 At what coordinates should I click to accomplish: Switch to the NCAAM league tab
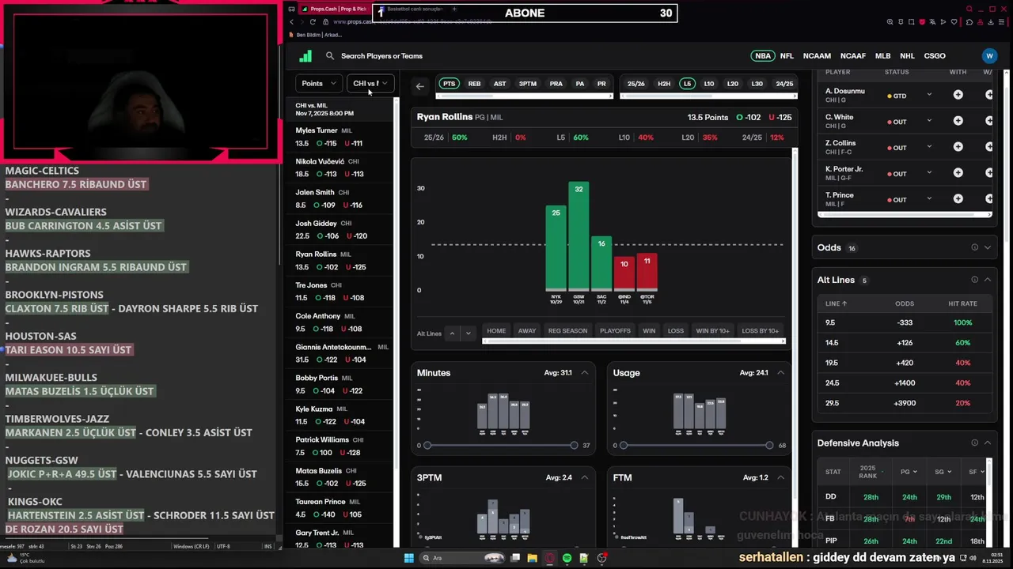pyautogui.click(x=817, y=56)
